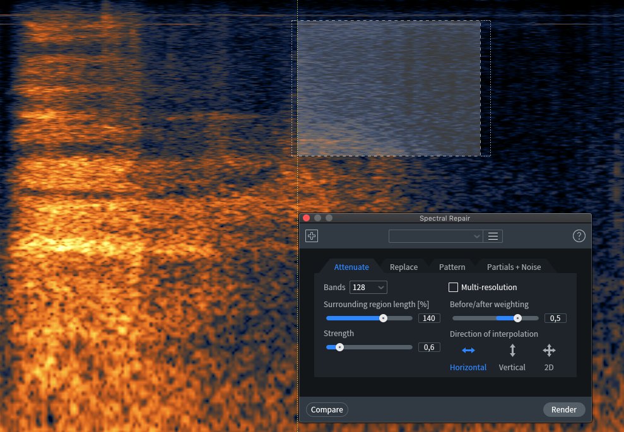Switch to the Replace tab
The image size is (624, 432).
tap(404, 267)
